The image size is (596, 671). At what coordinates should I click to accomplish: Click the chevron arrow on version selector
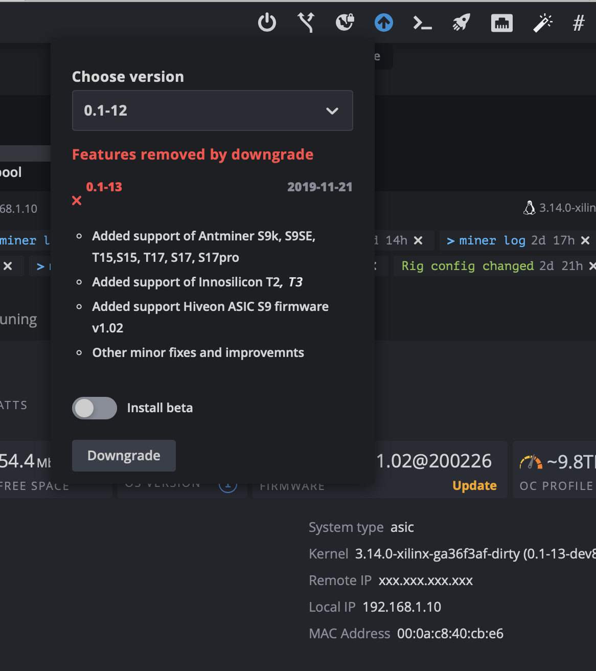332,111
